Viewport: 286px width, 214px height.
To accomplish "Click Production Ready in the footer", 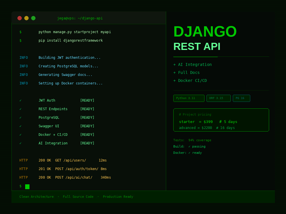I will [118, 197].
